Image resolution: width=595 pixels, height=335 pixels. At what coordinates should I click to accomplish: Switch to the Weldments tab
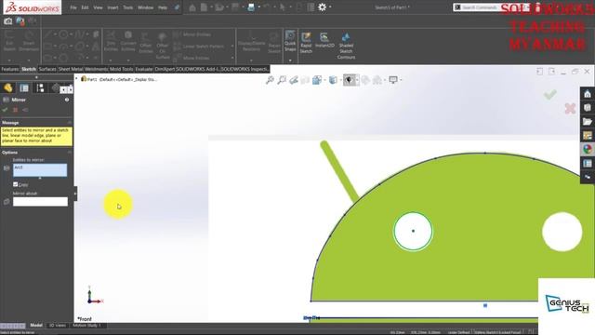click(x=97, y=69)
